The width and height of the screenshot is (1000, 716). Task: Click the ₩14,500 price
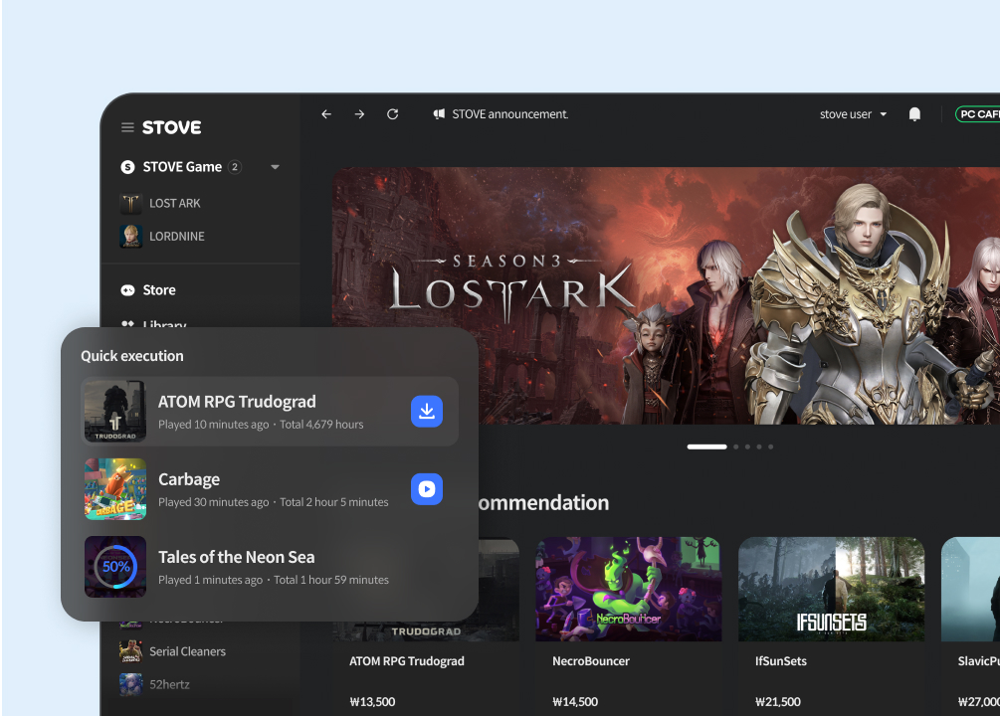click(575, 702)
